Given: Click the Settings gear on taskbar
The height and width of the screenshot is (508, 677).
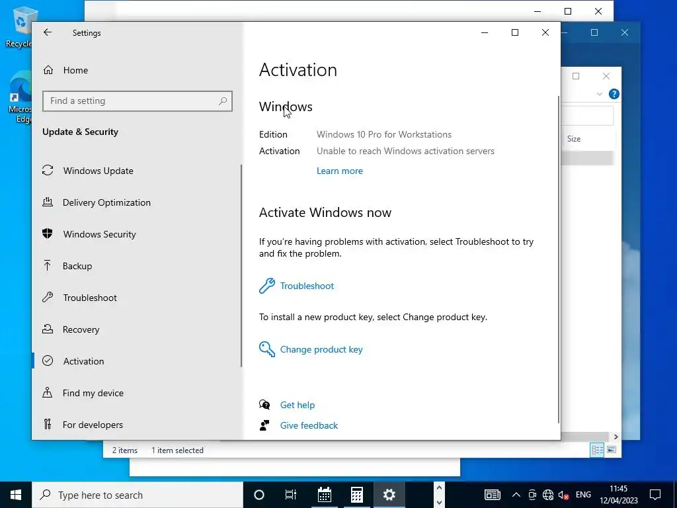Looking at the screenshot, I should point(389,495).
